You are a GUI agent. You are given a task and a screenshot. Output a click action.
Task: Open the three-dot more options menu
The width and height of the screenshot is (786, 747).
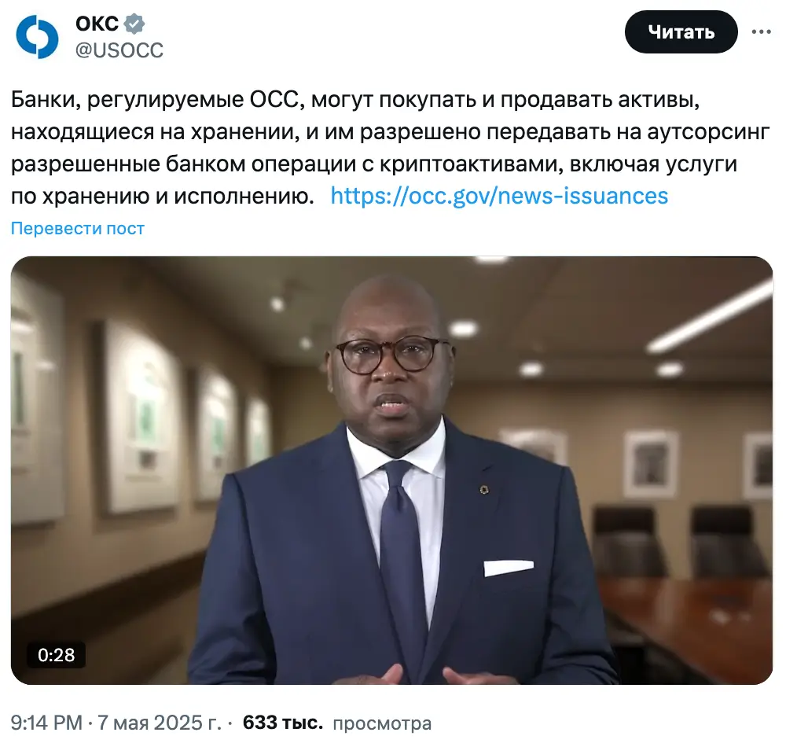(x=761, y=32)
